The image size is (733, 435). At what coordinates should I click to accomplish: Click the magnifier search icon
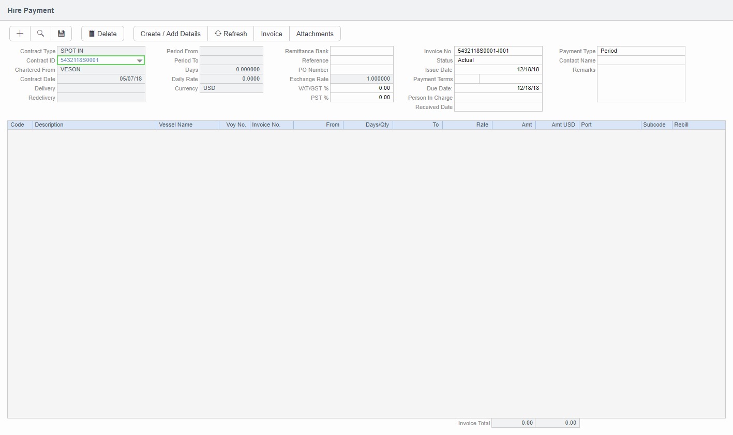(x=40, y=34)
